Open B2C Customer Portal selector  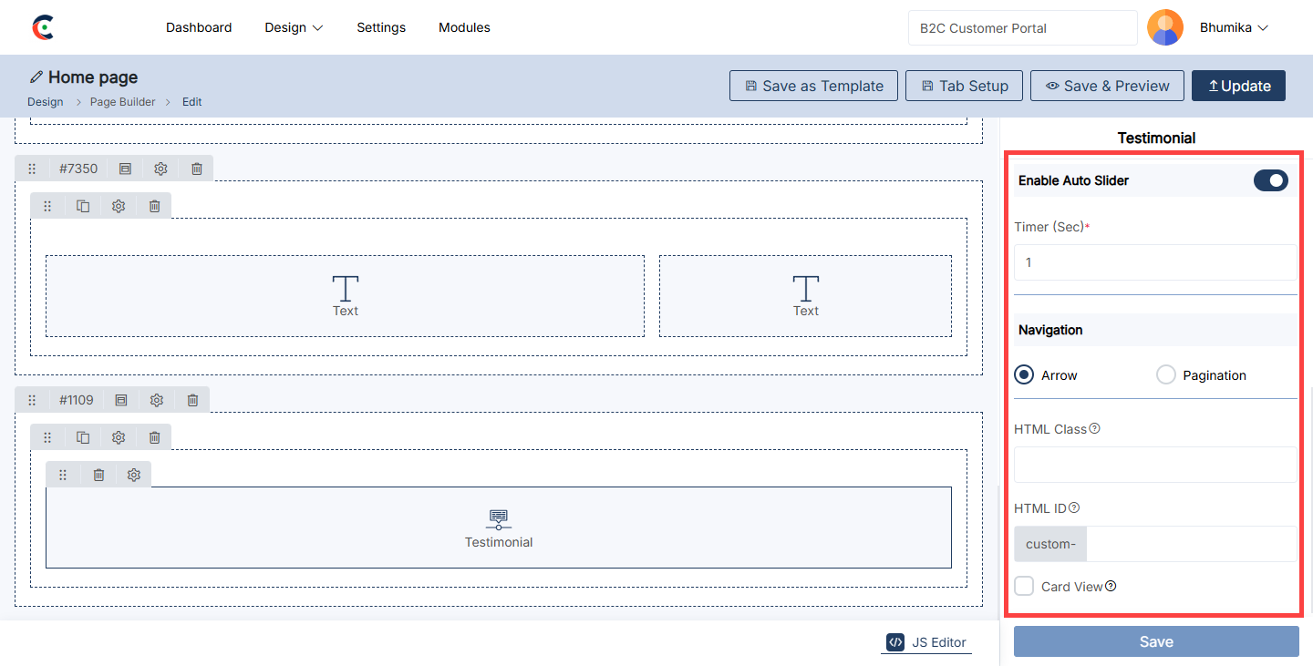[x=1022, y=28]
